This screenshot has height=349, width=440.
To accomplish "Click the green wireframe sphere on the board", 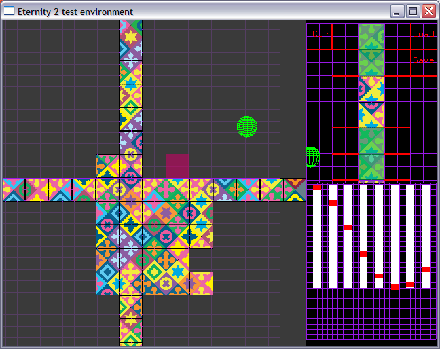I will [247, 127].
